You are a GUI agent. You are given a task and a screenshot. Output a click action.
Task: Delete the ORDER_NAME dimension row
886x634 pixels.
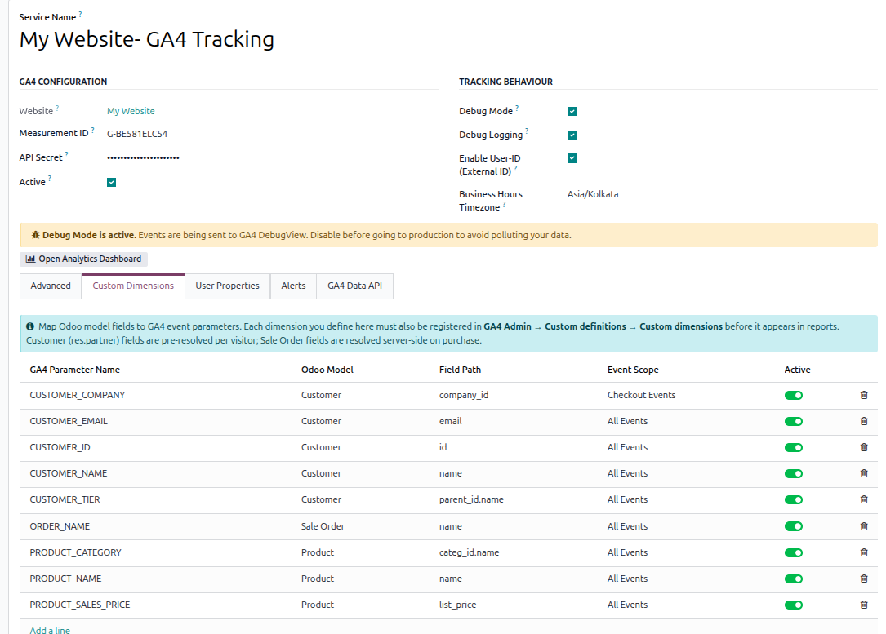click(x=863, y=526)
